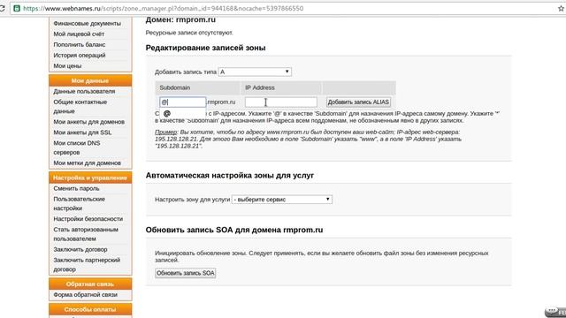Click the 'Домен: rmprom.ru' heading
The height and width of the screenshot is (318, 566).
click(x=180, y=19)
